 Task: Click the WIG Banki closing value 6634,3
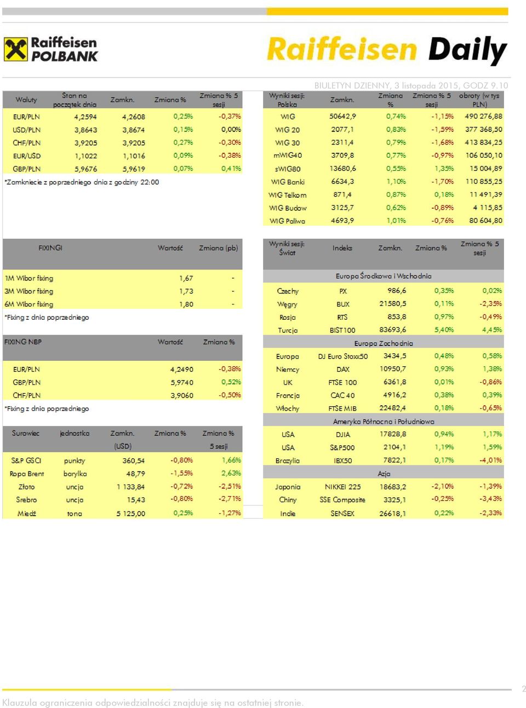point(342,182)
